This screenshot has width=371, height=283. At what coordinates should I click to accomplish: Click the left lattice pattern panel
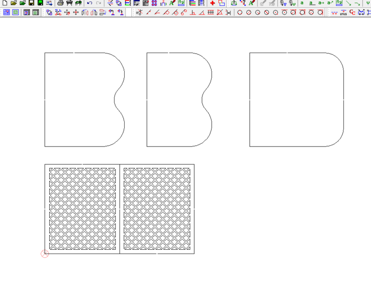(82, 209)
